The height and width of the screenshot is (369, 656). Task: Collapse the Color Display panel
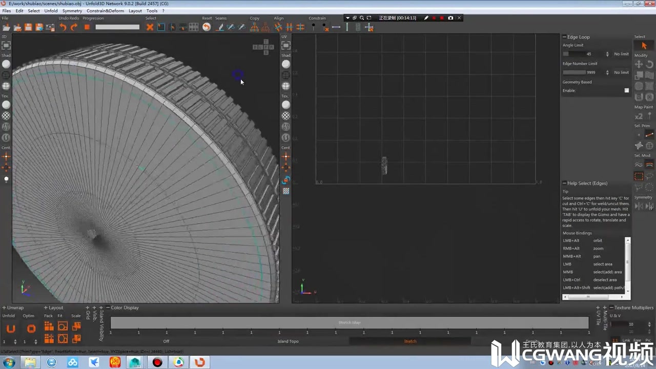108,307
